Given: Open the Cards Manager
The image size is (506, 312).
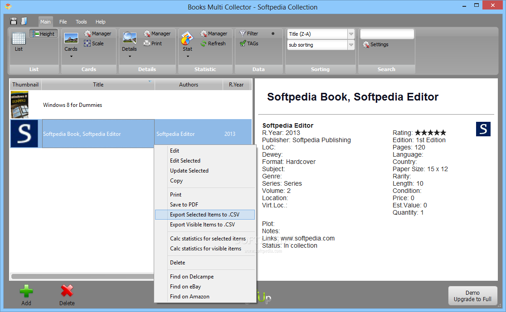Looking at the screenshot, I should (x=98, y=34).
